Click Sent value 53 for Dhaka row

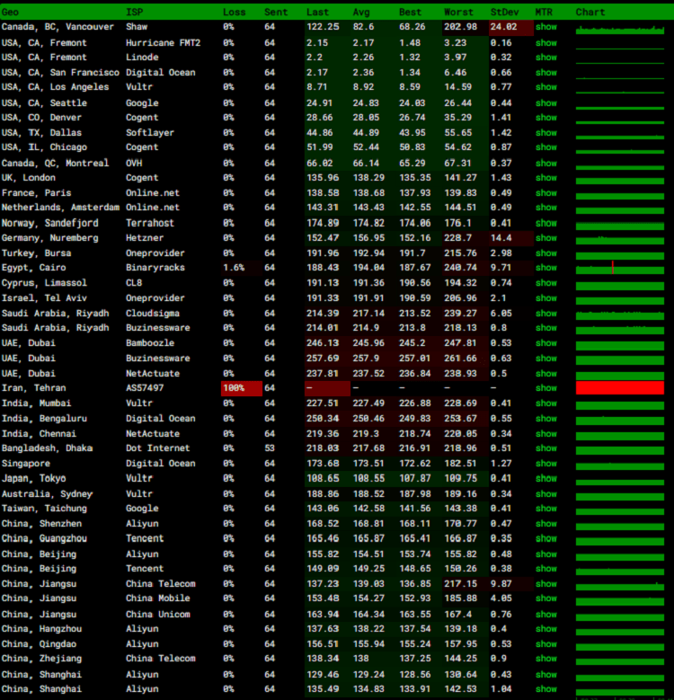tap(270, 448)
